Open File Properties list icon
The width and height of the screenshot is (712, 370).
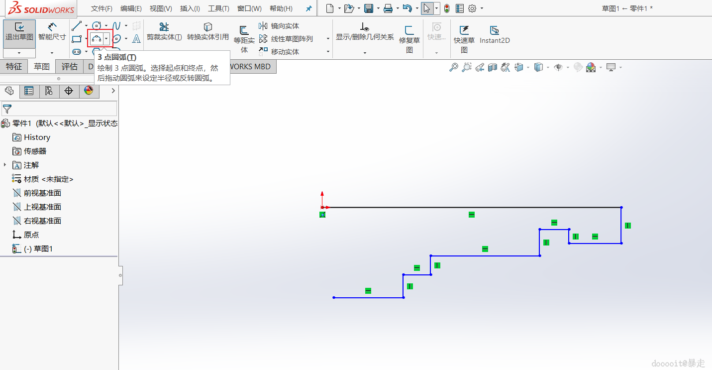(x=459, y=8)
